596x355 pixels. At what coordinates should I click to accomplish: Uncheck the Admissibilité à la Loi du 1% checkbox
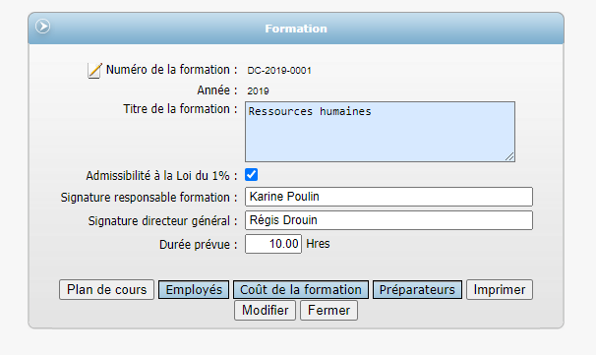click(x=251, y=175)
